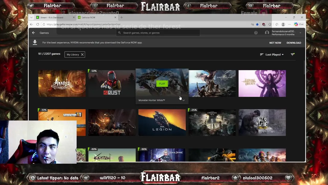Viewport: 328px width, 185px height.
Task: Click the fernandolozano030 username text
Action: coord(283,31)
